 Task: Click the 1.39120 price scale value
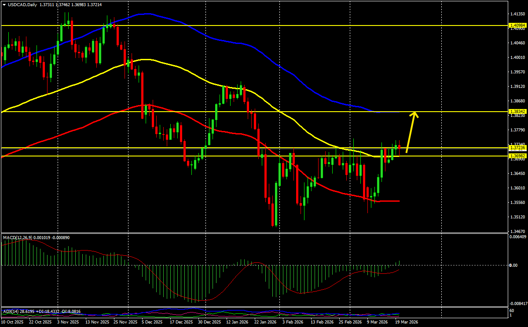[517, 86]
